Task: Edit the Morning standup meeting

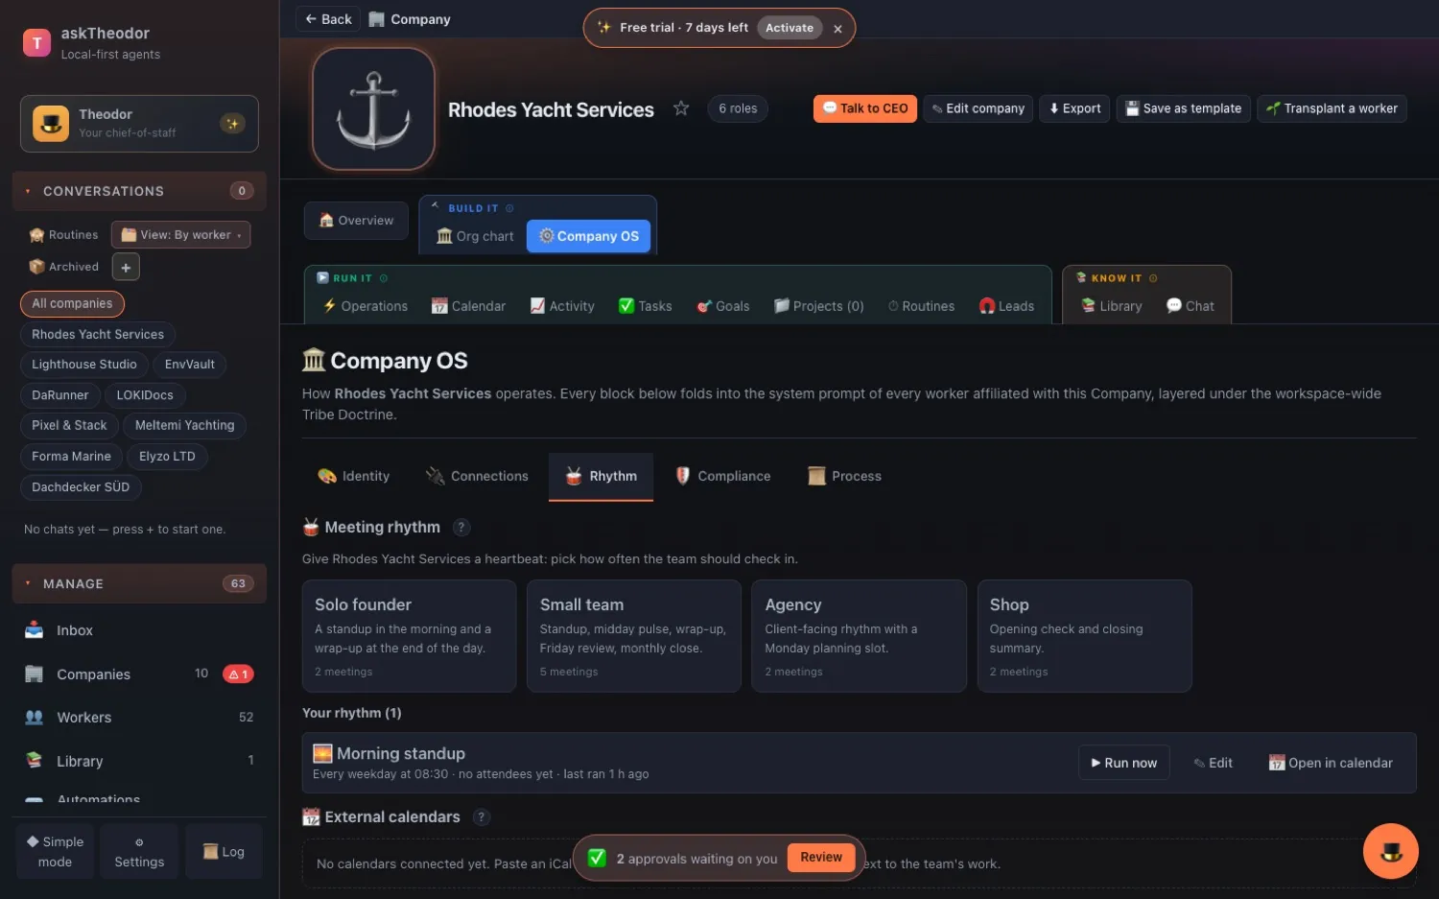Action: tap(1214, 763)
